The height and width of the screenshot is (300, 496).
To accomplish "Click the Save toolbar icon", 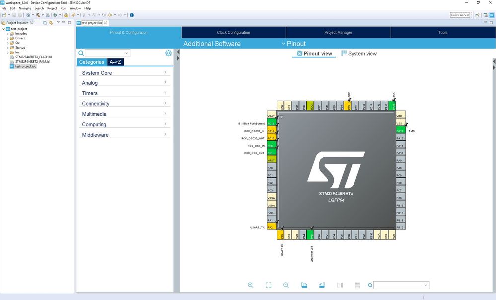I will [14, 15].
